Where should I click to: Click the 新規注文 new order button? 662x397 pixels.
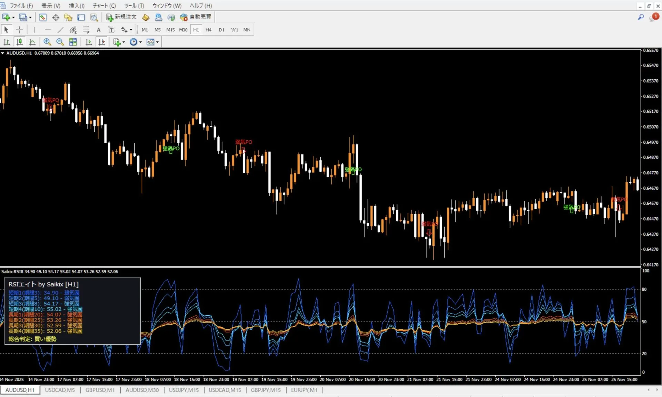[121, 17]
